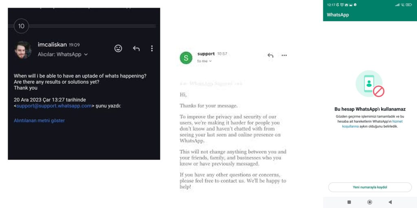Open vertical three-dot menu on imcaliskan's email
This screenshot has width=417, height=208.
point(152,48)
